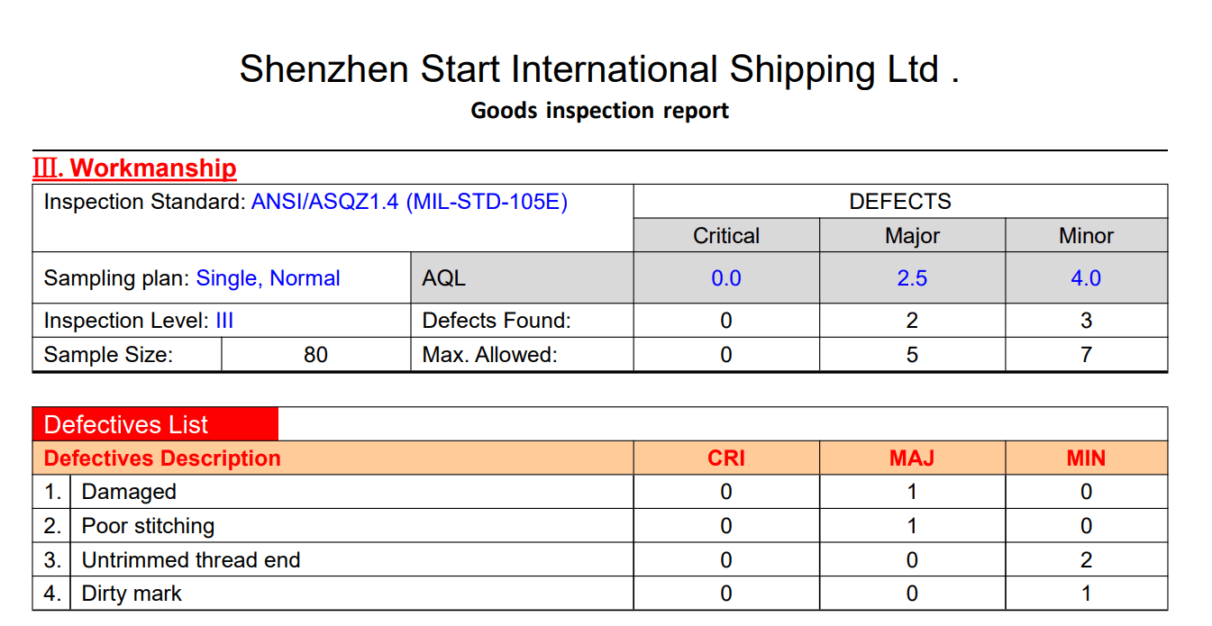Select the Major column header

912,236
